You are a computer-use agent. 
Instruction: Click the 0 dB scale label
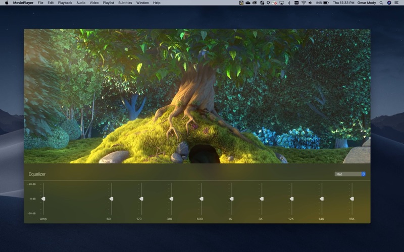coord(33,199)
